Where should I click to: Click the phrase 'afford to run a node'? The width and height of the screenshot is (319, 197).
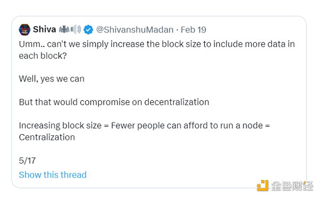click(x=223, y=126)
